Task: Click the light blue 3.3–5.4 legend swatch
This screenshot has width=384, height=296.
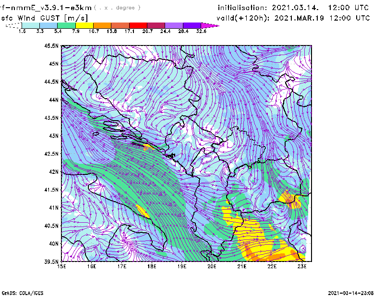Action: (x=48, y=25)
